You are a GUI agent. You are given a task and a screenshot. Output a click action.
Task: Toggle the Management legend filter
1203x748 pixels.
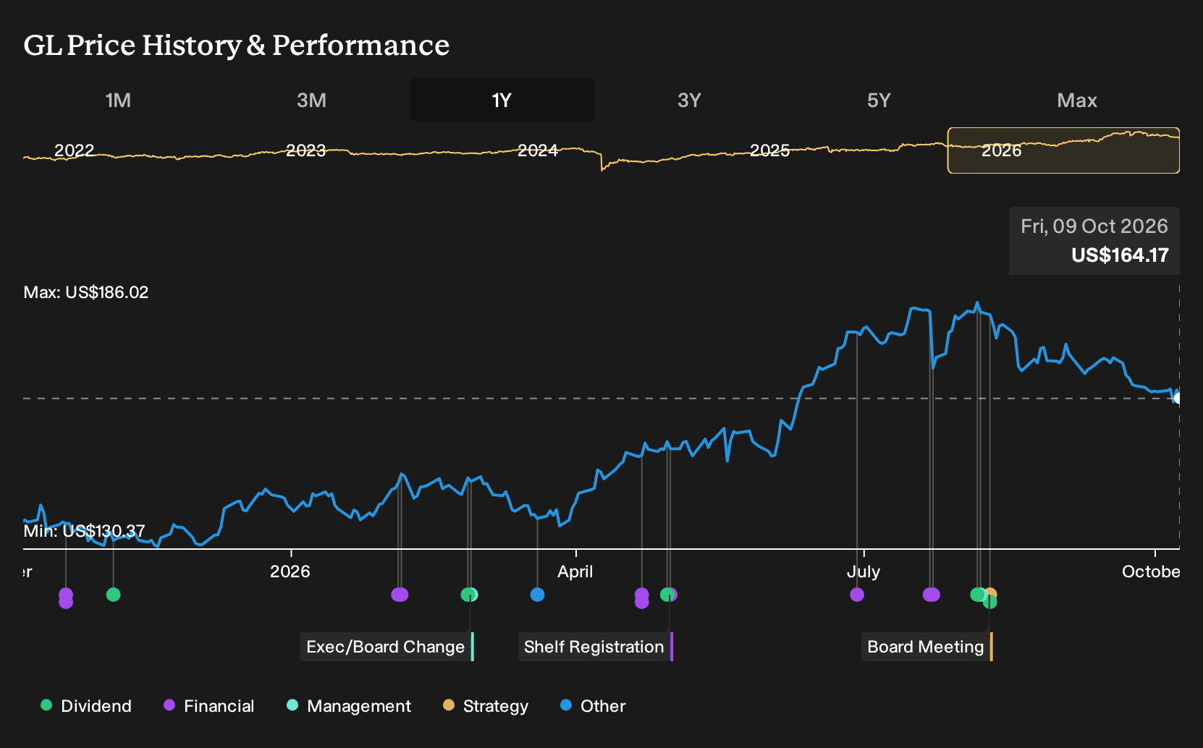coord(349,706)
